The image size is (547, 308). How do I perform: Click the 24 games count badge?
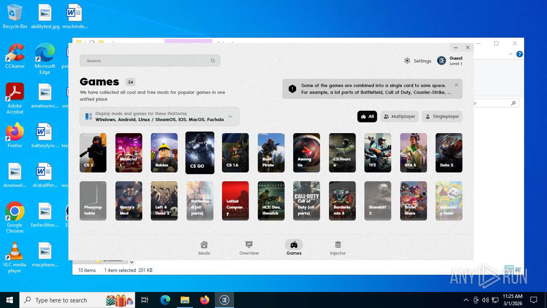[130, 82]
